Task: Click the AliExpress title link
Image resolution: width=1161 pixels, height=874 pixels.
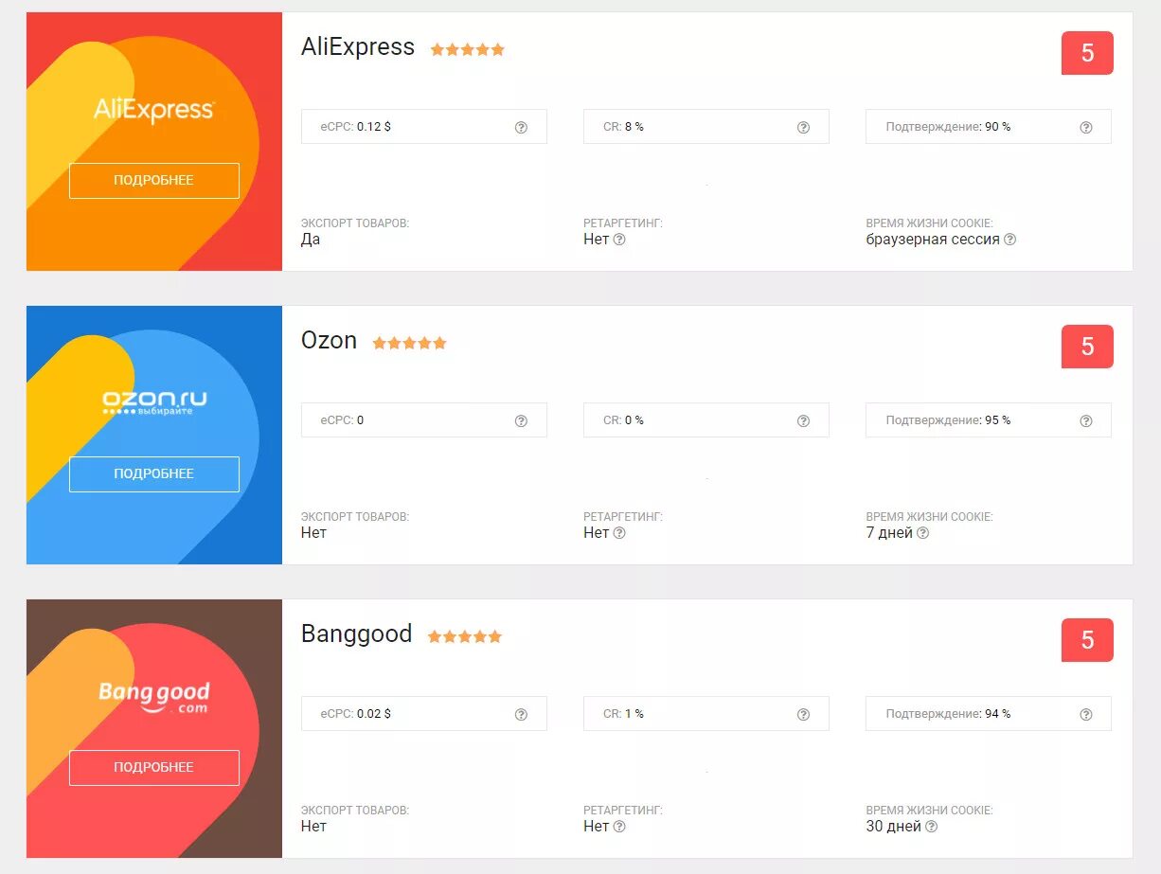Action: [x=358, y=47]
